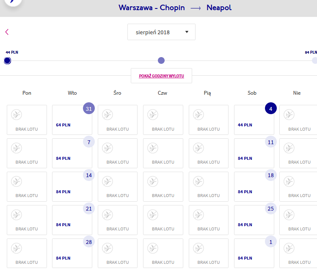
Task: Choose Tuesday 31 flight for 64 PLN
Action: [72, 120]
